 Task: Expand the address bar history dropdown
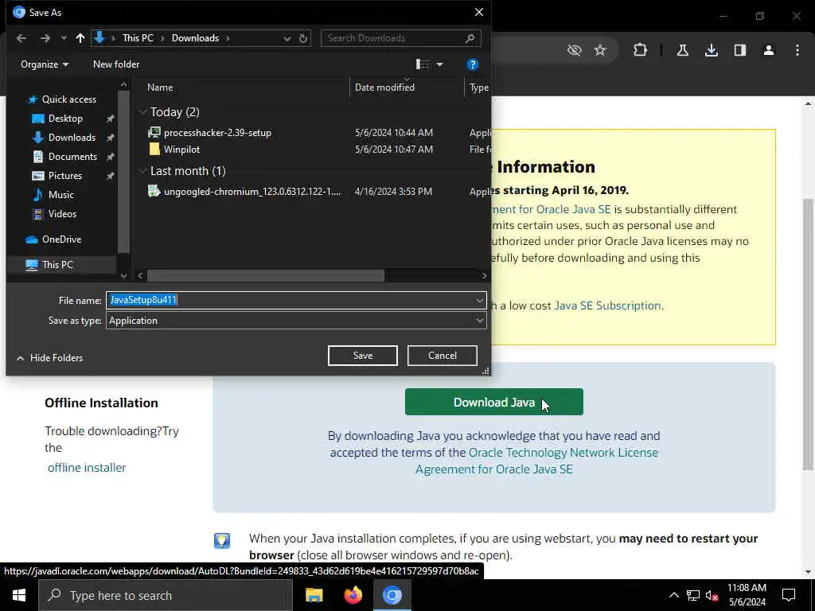287,38
